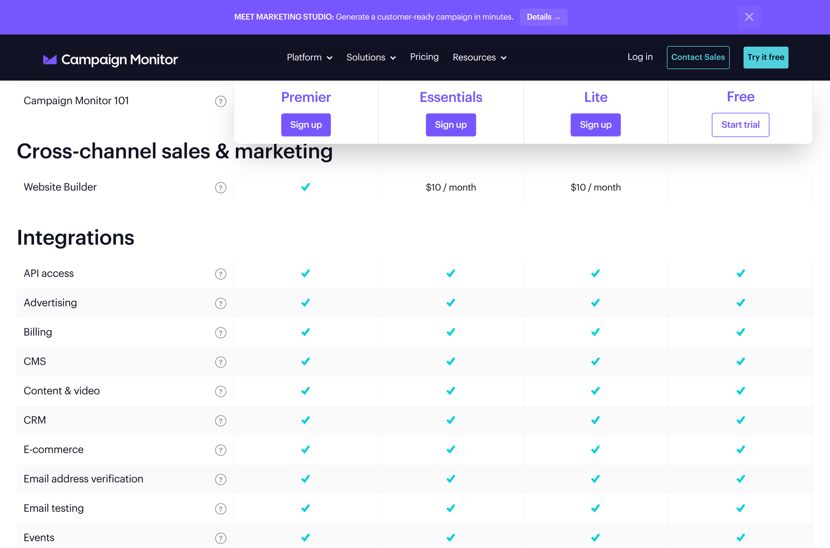
Task: Click the Advertising help icon
Action: 220,303
